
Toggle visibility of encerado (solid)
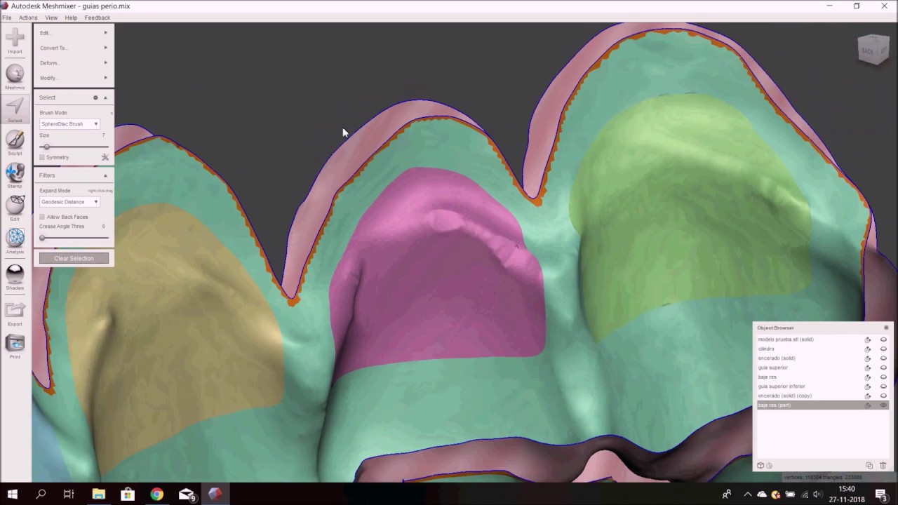tap(883, 358)
